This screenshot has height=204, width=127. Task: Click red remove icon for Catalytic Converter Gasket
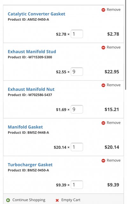click(x=103, y=10)
